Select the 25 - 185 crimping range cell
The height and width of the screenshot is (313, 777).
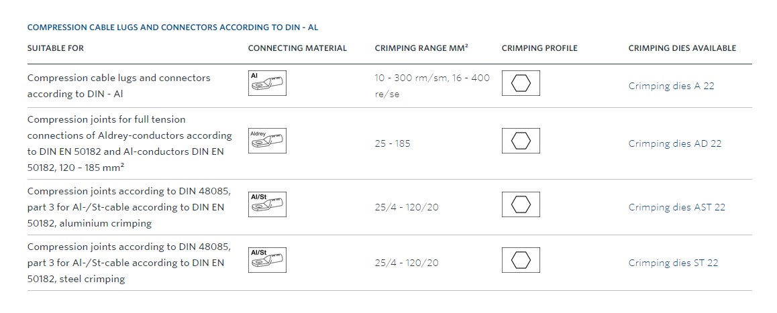point(393,143)
